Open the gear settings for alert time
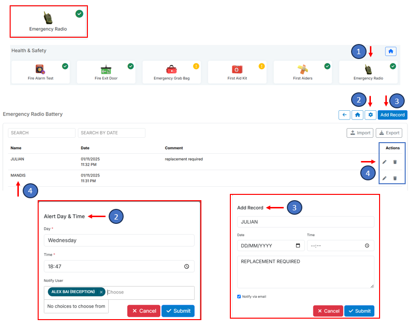 pyautogui.click(x=370, y=115)
